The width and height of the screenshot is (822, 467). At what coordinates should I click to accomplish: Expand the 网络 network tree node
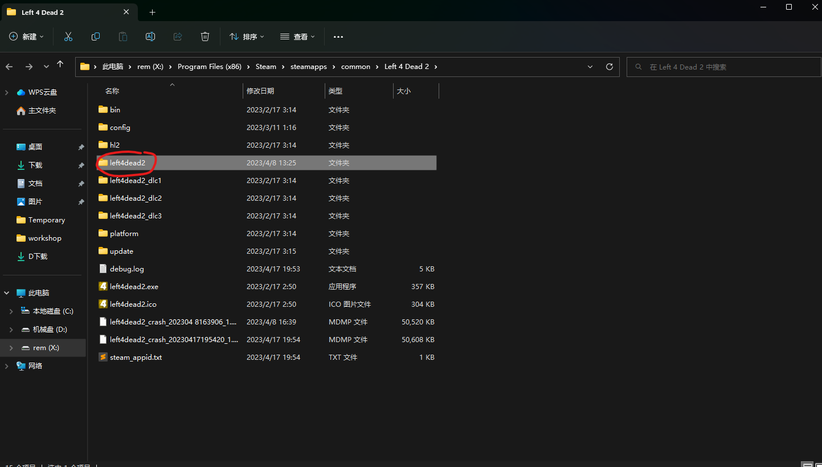coord(7,366)
